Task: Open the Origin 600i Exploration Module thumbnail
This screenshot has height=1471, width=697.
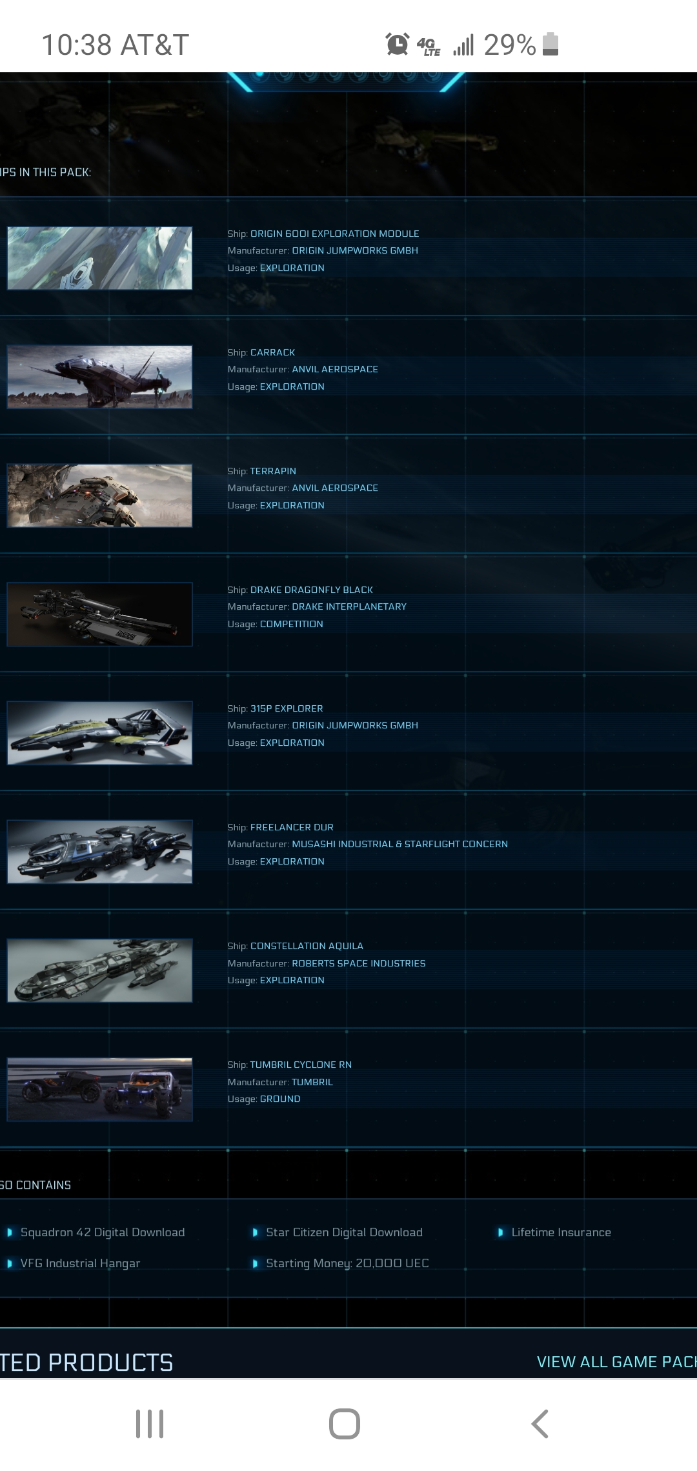Action: (99, 258)
